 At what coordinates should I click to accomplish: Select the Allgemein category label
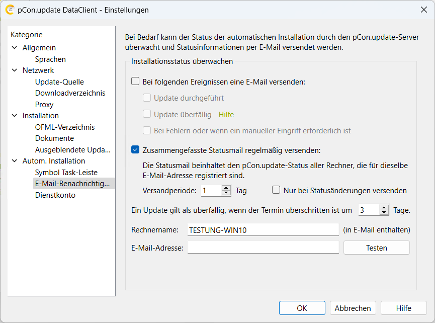coord(39,48)
